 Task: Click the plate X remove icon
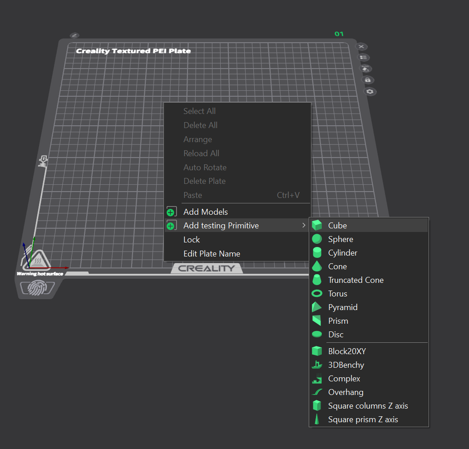[361, 47]
